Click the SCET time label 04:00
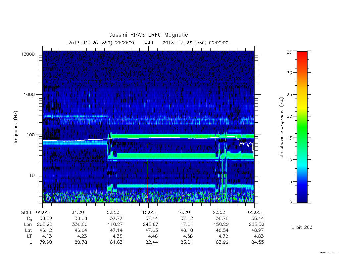Viewport: 339px width, 254px height. click(77, 212)
